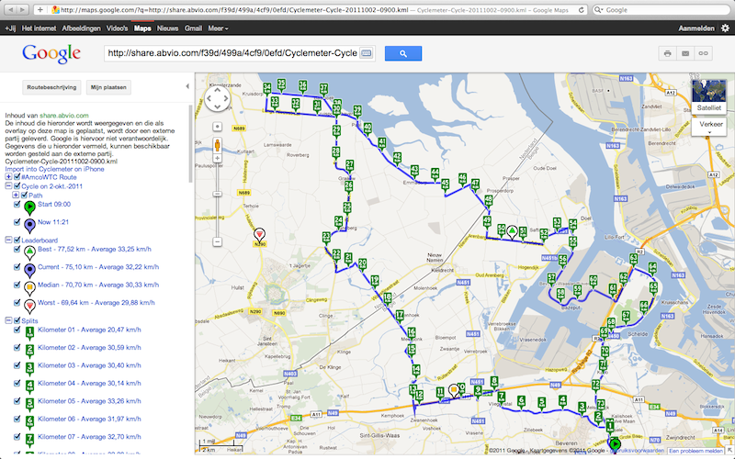Toggle the Start 09:00 checkbox
The height and width of the screenshot is (459, 735).
(17, 204)
